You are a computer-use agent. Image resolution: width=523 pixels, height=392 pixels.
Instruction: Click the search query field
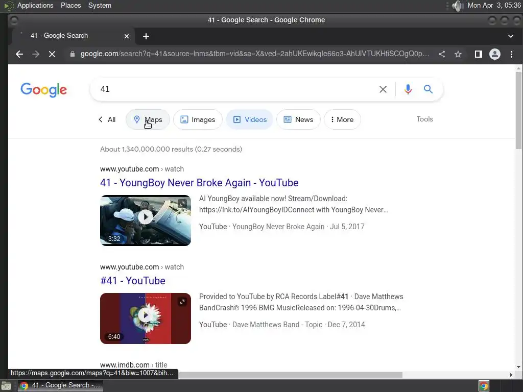pyautogui.click(x=233, y=89)
